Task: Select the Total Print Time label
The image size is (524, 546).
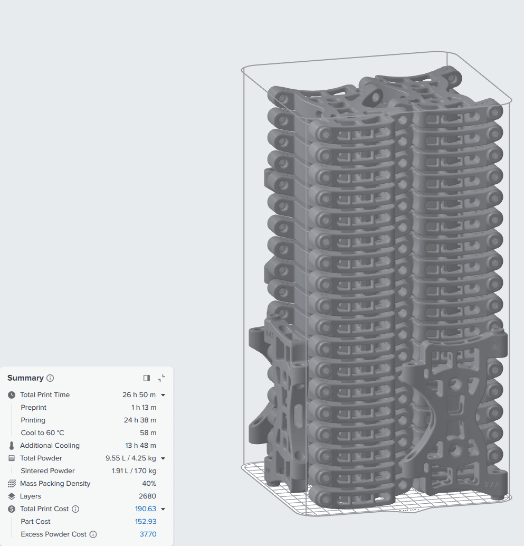Action: click(45, 394)
